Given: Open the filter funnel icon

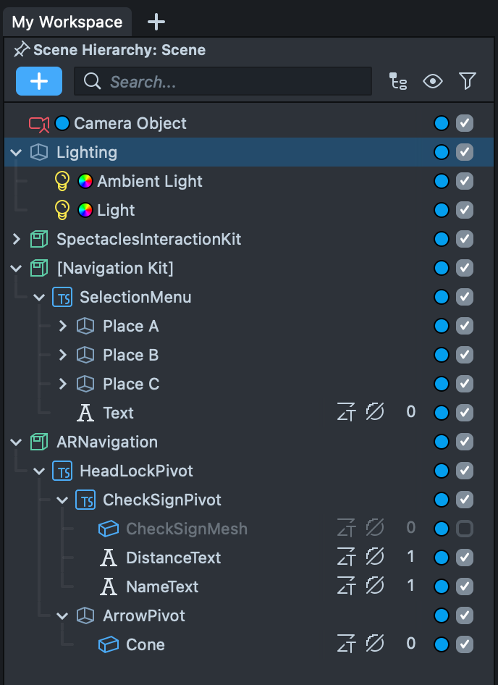Looking at the screenshot, I should tap(468, 81).
